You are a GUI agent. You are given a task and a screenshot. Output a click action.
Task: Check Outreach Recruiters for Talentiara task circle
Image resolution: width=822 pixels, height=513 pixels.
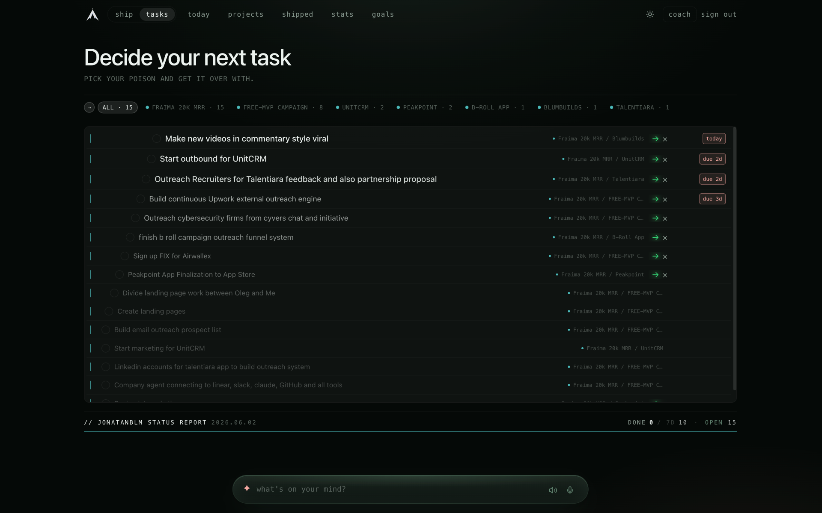pyautogui.click(x=146, y=179)
